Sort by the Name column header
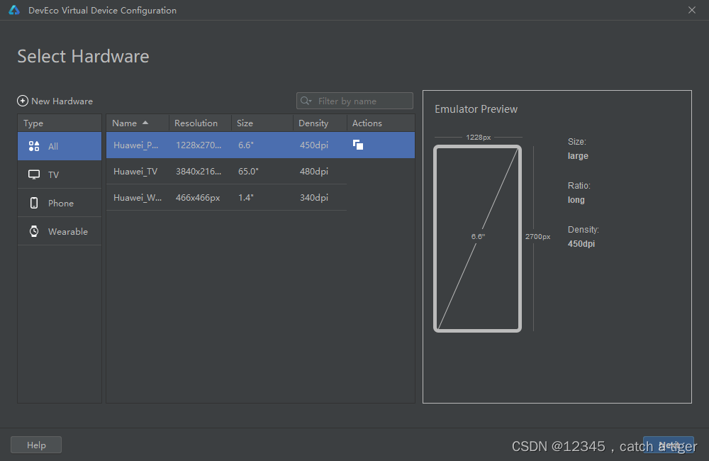 [138, 123]
